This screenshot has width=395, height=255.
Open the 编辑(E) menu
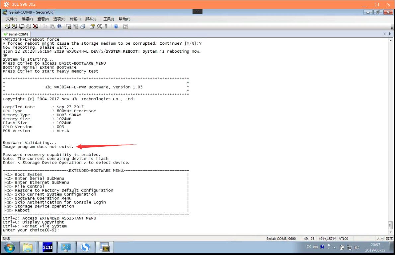[27, 19]
